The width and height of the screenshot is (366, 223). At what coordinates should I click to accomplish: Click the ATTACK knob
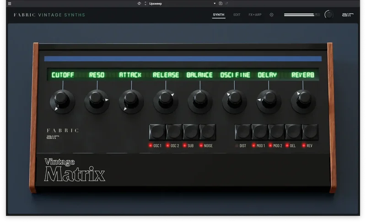tap(131, 101)
